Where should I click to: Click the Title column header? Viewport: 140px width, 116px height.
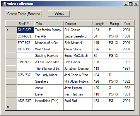pyautogui.click(x=49, y=23)
